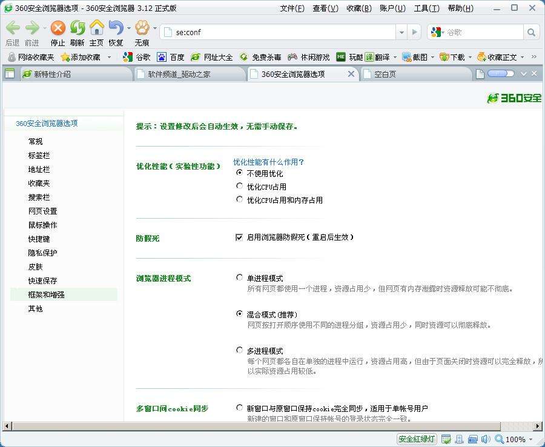
Task: Open a new tab with page icon
Action: 480,74
